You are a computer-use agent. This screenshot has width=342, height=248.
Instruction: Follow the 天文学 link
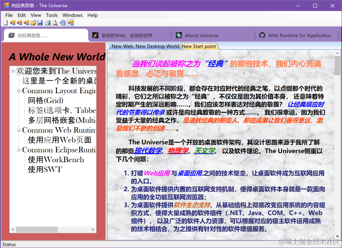[x=205, y=151]
